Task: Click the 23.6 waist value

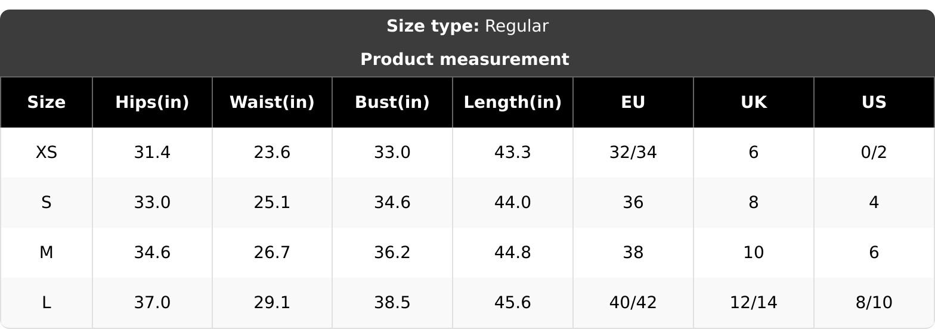Action: click(272, 153)
